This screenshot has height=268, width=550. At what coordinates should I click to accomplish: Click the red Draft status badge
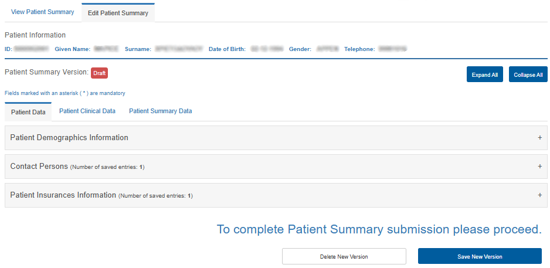click(99, 73)
